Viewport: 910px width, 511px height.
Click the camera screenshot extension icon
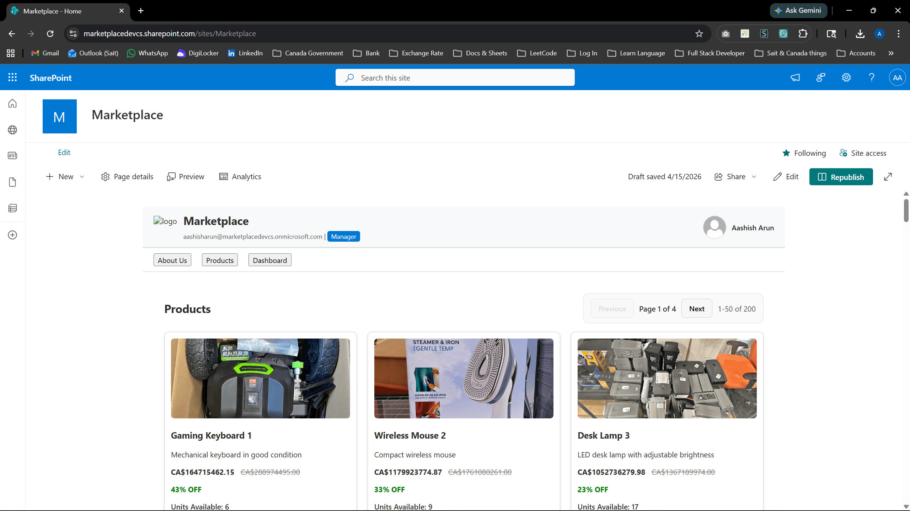(726, 34)
